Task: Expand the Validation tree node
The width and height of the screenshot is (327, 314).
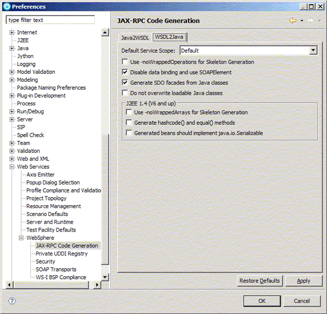Action: point(12,151)
